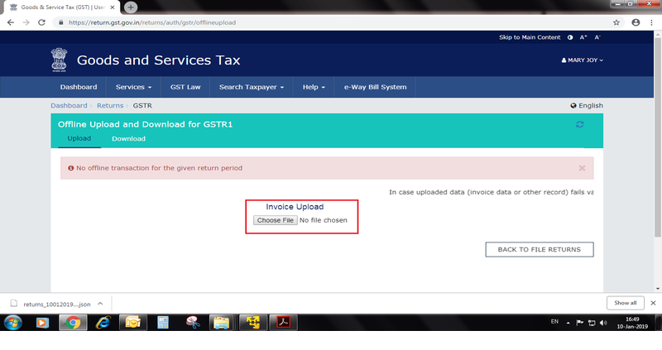Reload the page in browser

pyautogui.click(x=41, y=22)
